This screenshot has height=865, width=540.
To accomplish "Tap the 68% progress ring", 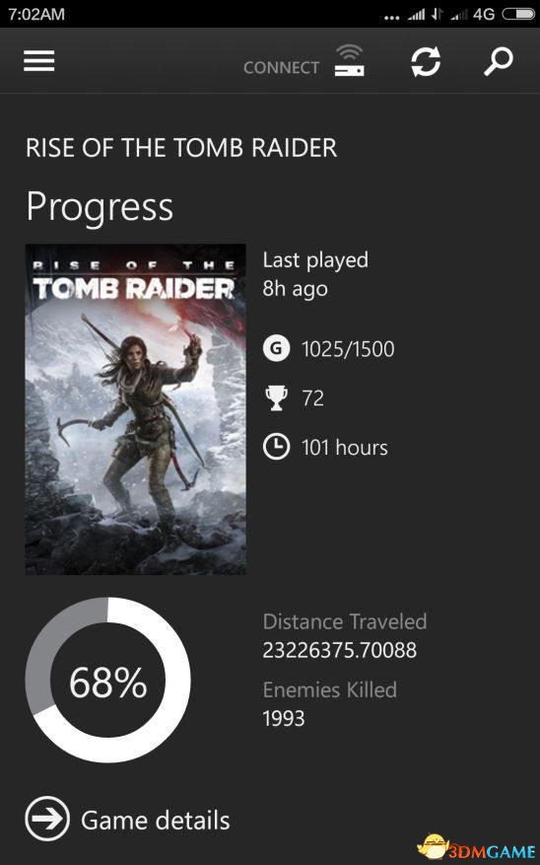I will [x=108, y=681].
